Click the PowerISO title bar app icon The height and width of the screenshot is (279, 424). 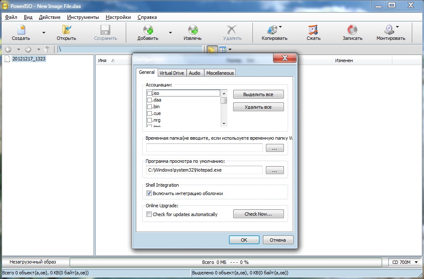5,6
